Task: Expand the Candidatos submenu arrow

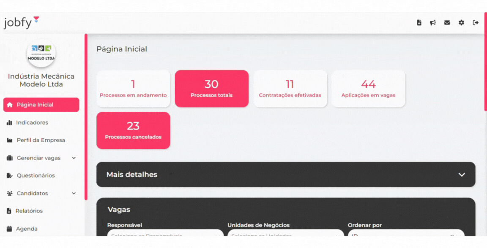Action: 74,194
